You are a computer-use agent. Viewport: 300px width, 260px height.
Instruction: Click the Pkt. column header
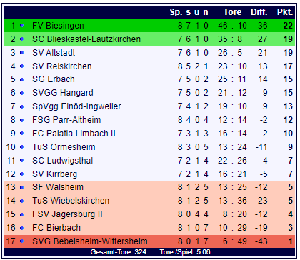click(x=285, y=12)
